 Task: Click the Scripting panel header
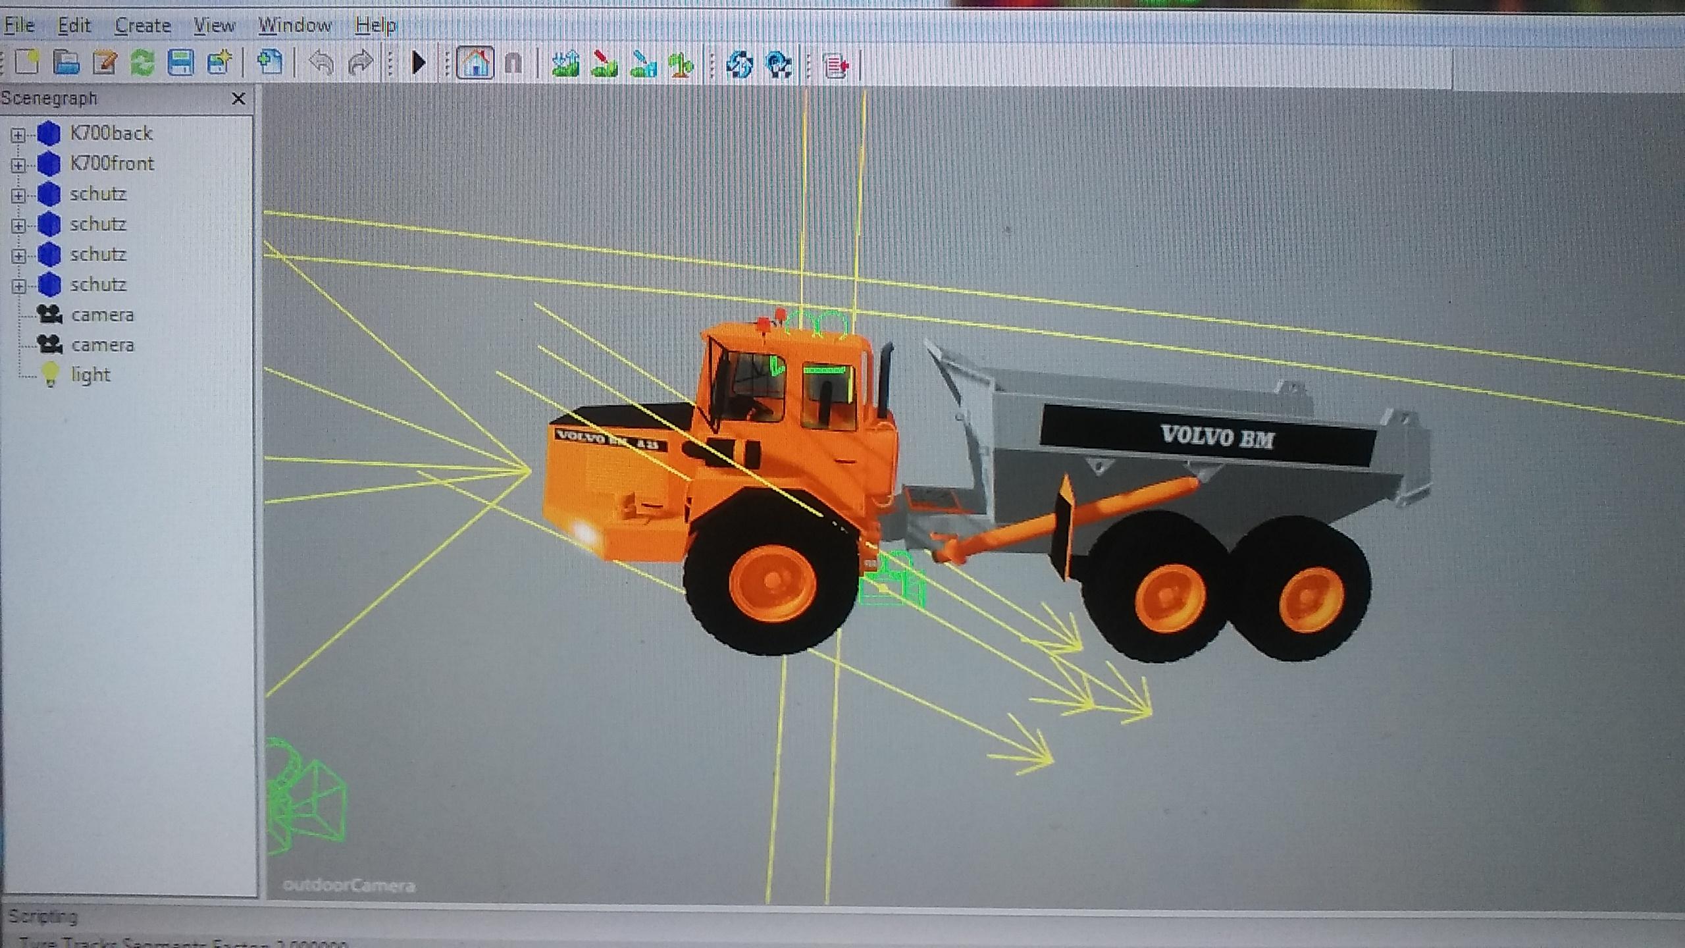pos(42,916)
